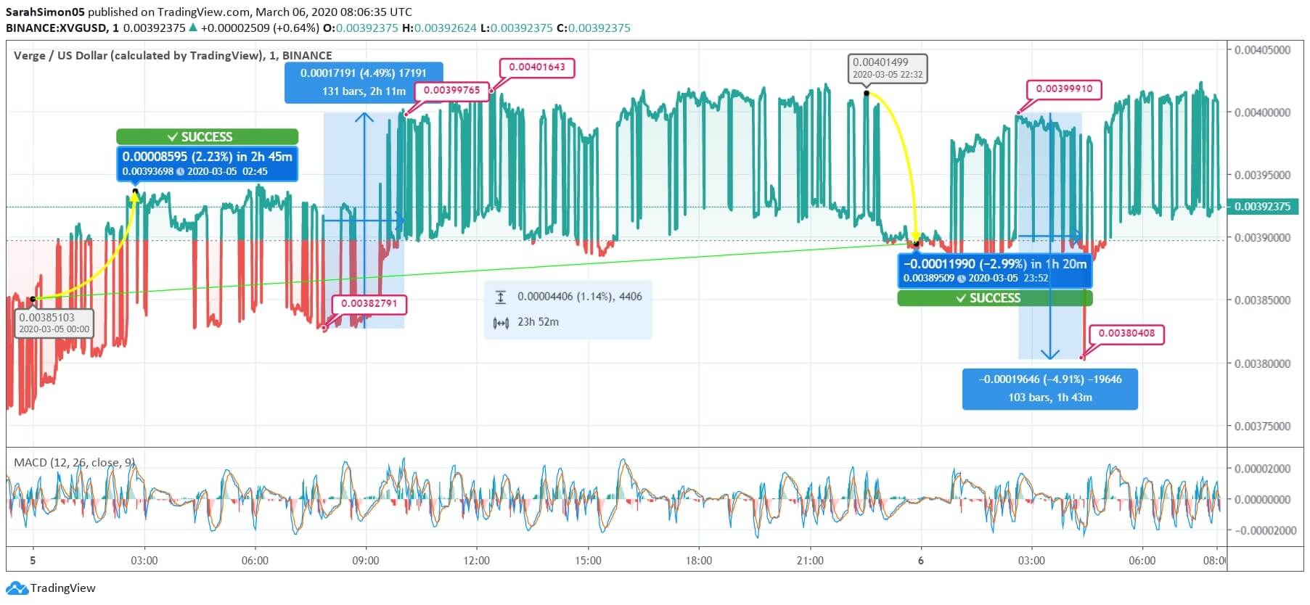This screenshot has width=1310, height=605.
Task: Click the vertical price range icon beside 0.00004406
Action: 500,297
